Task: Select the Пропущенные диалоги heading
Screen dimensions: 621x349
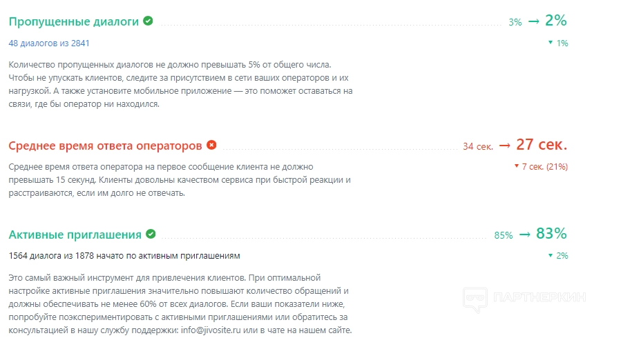Action: 74,21
